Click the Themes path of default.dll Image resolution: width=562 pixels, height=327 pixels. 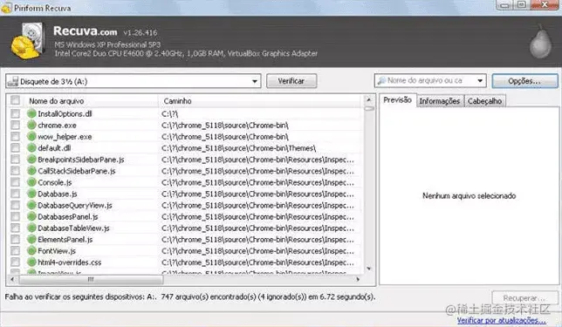pyautogui.click(x=239, y=148)
